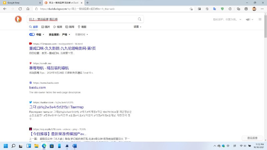Show hidden system tray icons

215,146
